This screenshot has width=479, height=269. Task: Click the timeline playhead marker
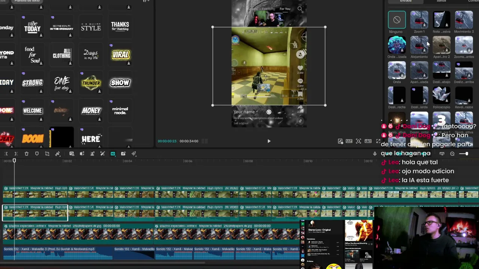[x=14, y=161]
